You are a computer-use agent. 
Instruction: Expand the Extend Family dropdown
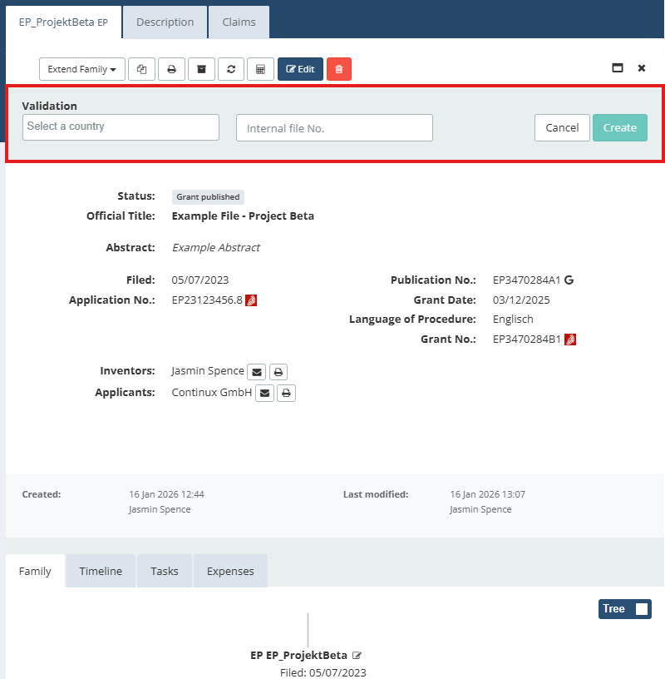pyautogui.click(x=82, y=69)
